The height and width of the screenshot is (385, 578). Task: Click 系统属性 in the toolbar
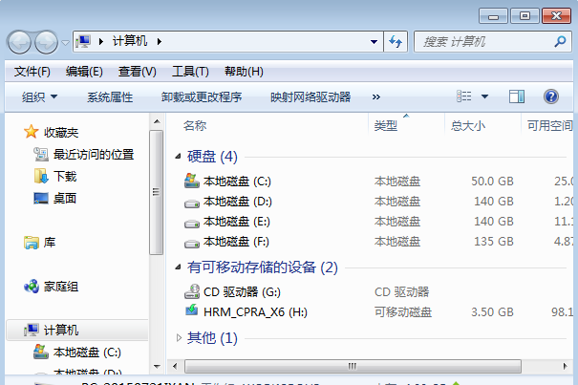110,97
